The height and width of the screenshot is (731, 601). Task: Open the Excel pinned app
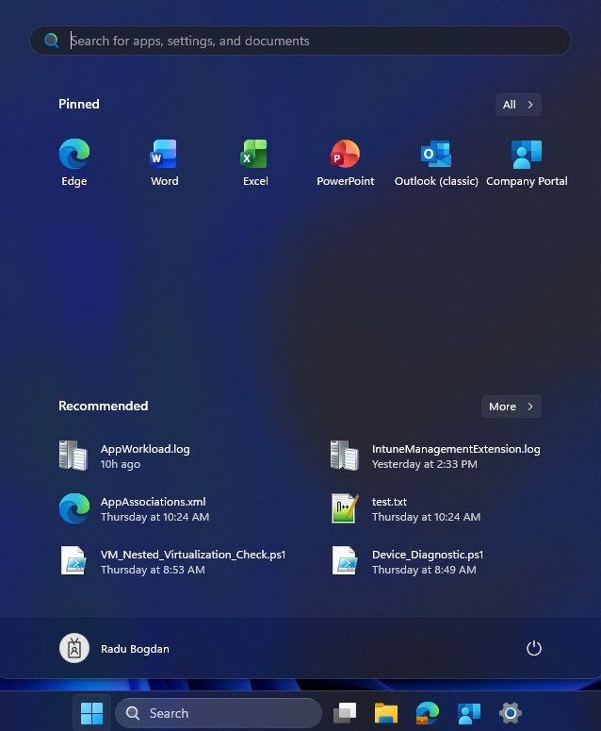255,162
